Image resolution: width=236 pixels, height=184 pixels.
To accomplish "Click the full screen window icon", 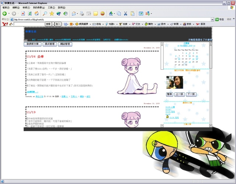I will point(141,14).
